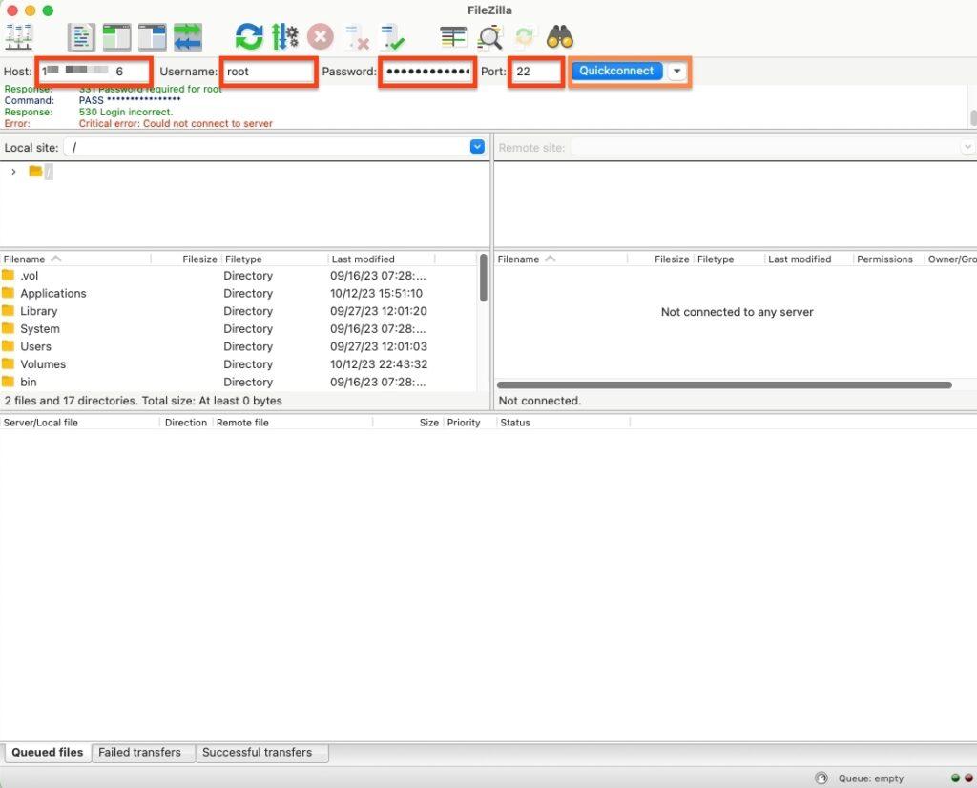This screenshot has width=977, height=788.
Task: Click the remote pane horizontal scrollbar
Action: click(x=724, y=385)
